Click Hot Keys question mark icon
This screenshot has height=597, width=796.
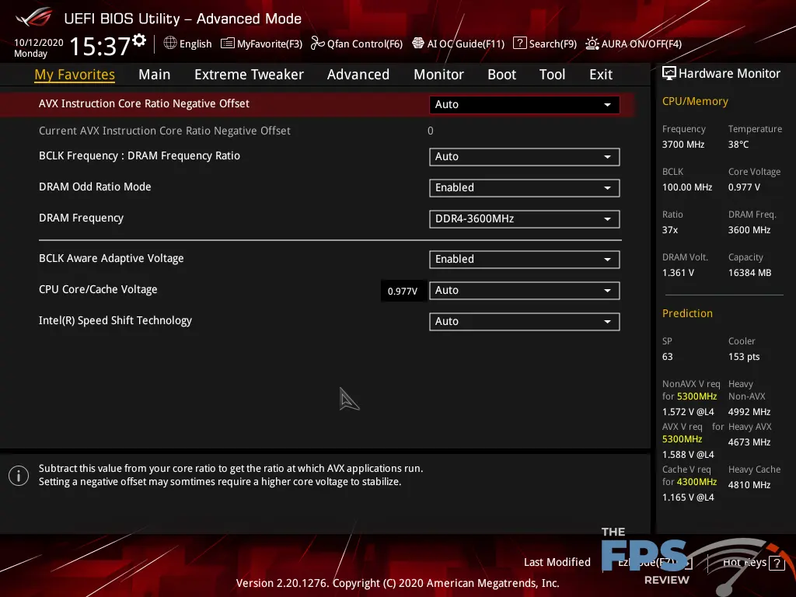777,563
